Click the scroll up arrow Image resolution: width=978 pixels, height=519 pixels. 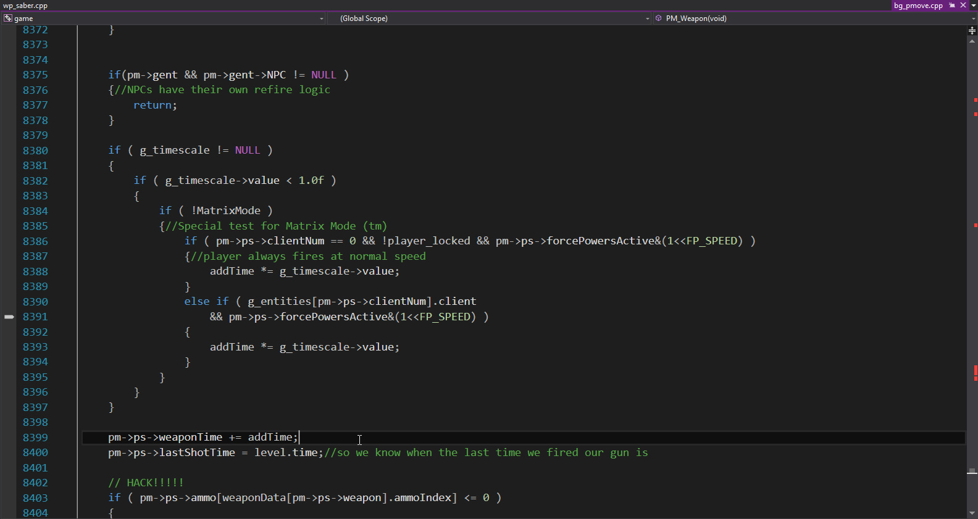coord(972,41)
